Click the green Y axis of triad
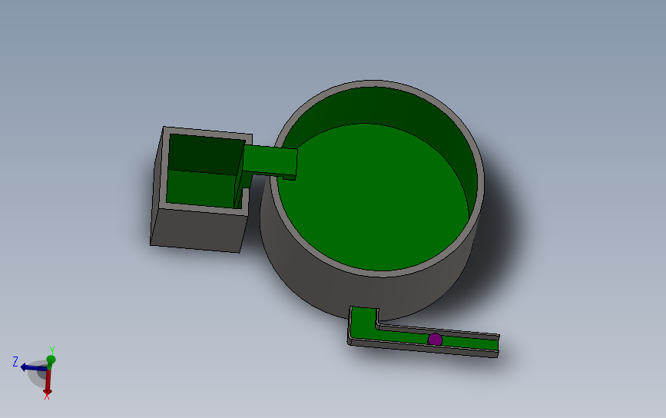 (51, 360)
